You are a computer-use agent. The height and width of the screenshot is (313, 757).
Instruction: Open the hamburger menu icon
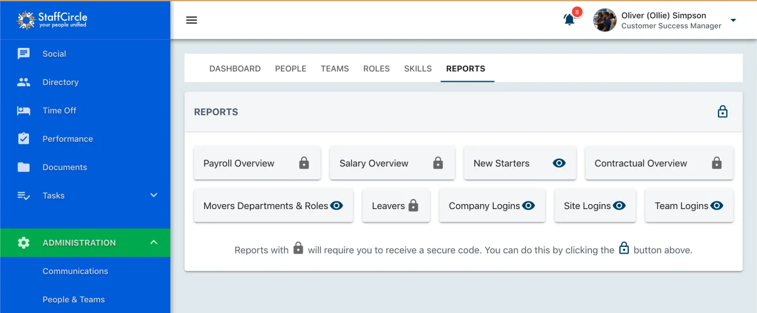click(192, 20)
